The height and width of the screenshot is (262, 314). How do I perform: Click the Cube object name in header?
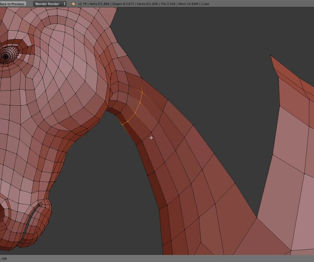[x=205, y=4]
